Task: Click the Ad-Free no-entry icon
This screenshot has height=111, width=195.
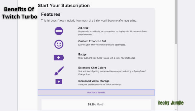Action: point(59,31)
